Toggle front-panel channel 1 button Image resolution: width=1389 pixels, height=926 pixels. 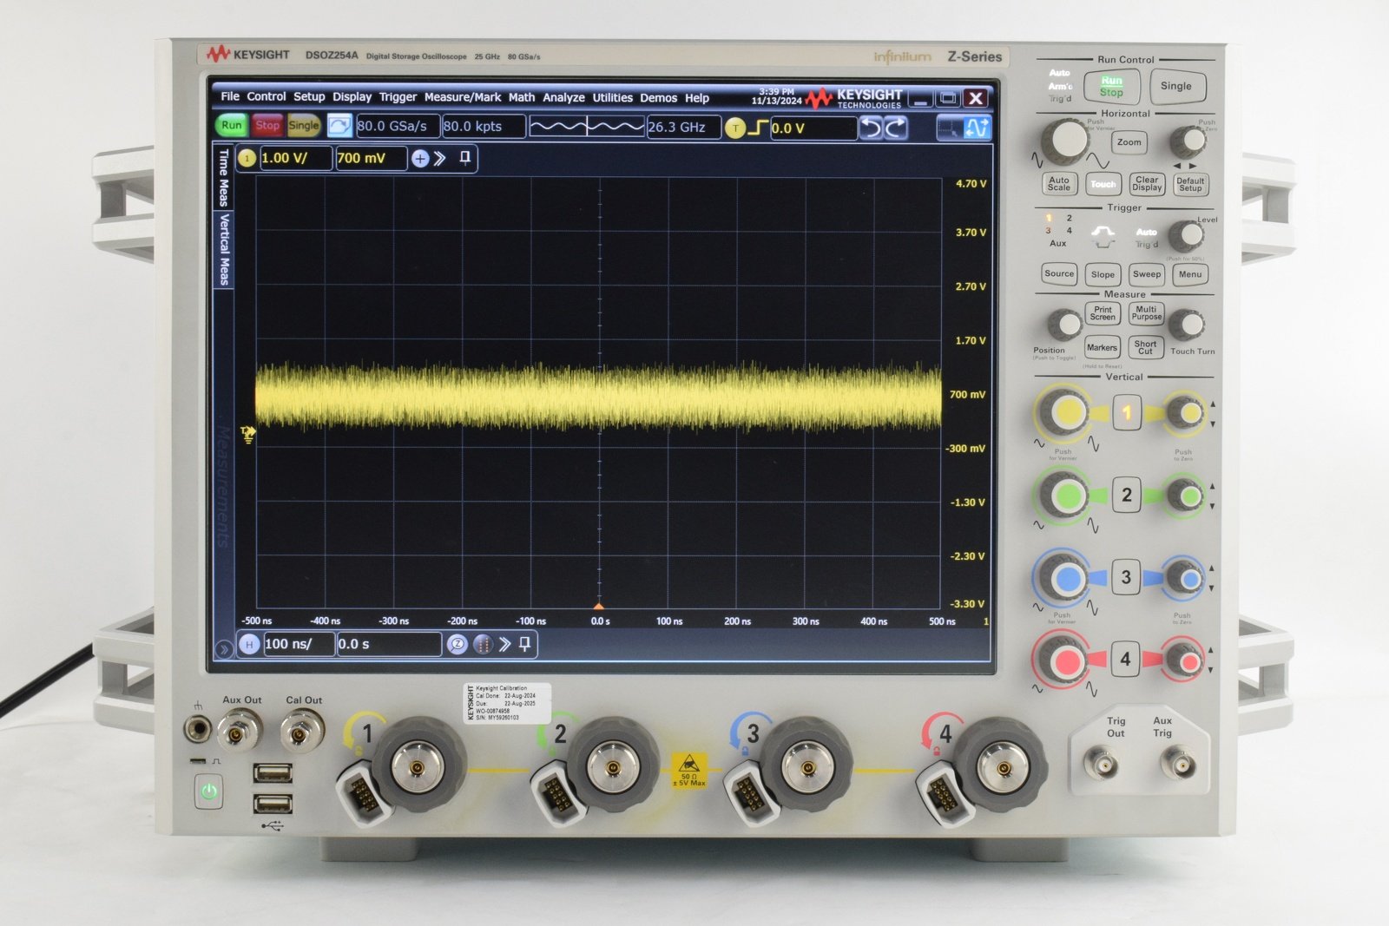point(1127,413)
